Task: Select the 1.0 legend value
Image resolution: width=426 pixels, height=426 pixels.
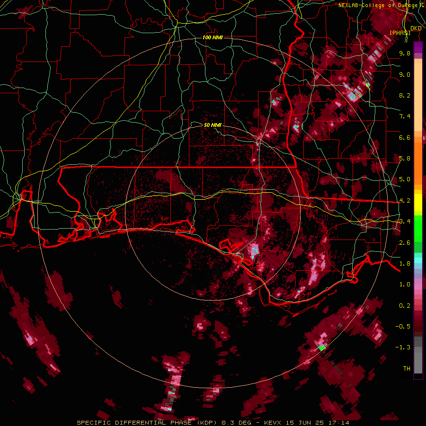Action: [x=405, y=284]
